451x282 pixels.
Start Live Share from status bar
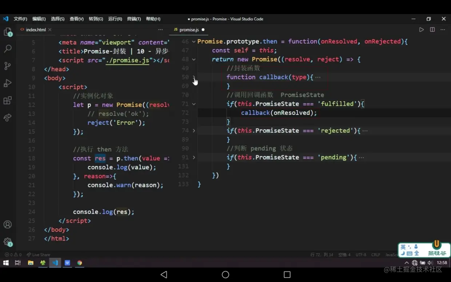[39, 255]
